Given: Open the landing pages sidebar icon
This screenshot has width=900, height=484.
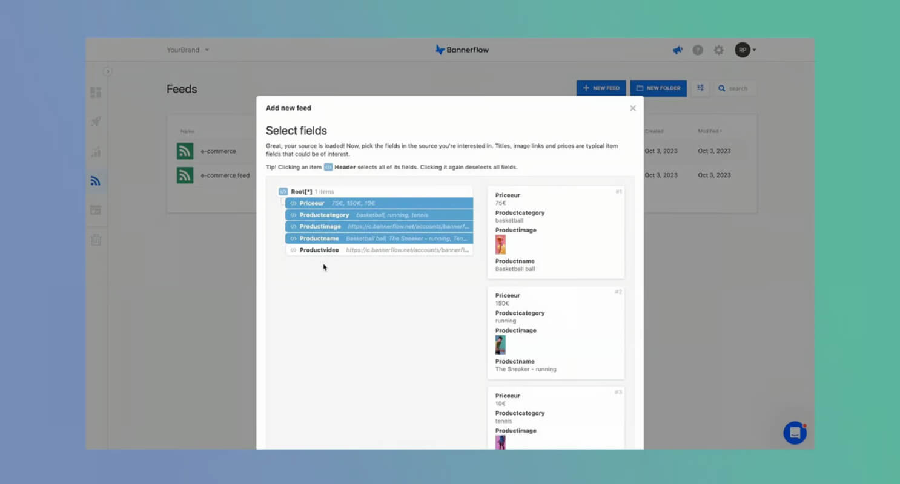Looking at the screenshot, I should coord(96,210).
